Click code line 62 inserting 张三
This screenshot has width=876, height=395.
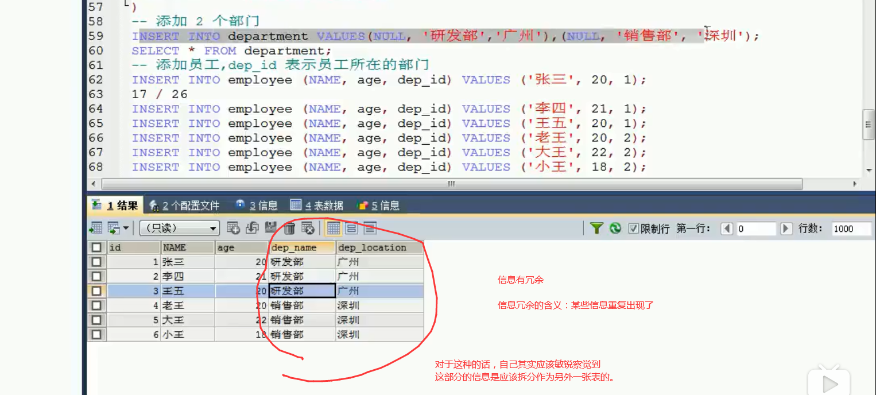[389, 80]
